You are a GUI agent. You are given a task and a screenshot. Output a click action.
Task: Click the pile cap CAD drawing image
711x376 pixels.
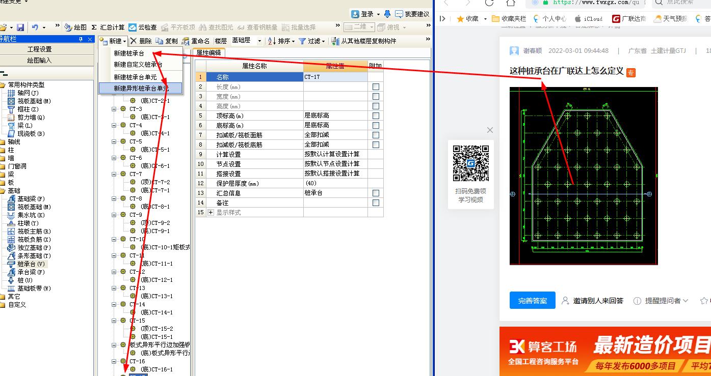(x=584, y=176)
